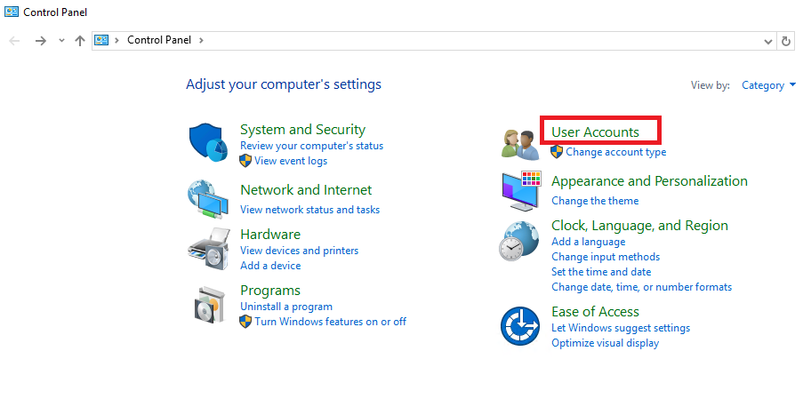Expand the View by Category dropdown

point(768,85)
